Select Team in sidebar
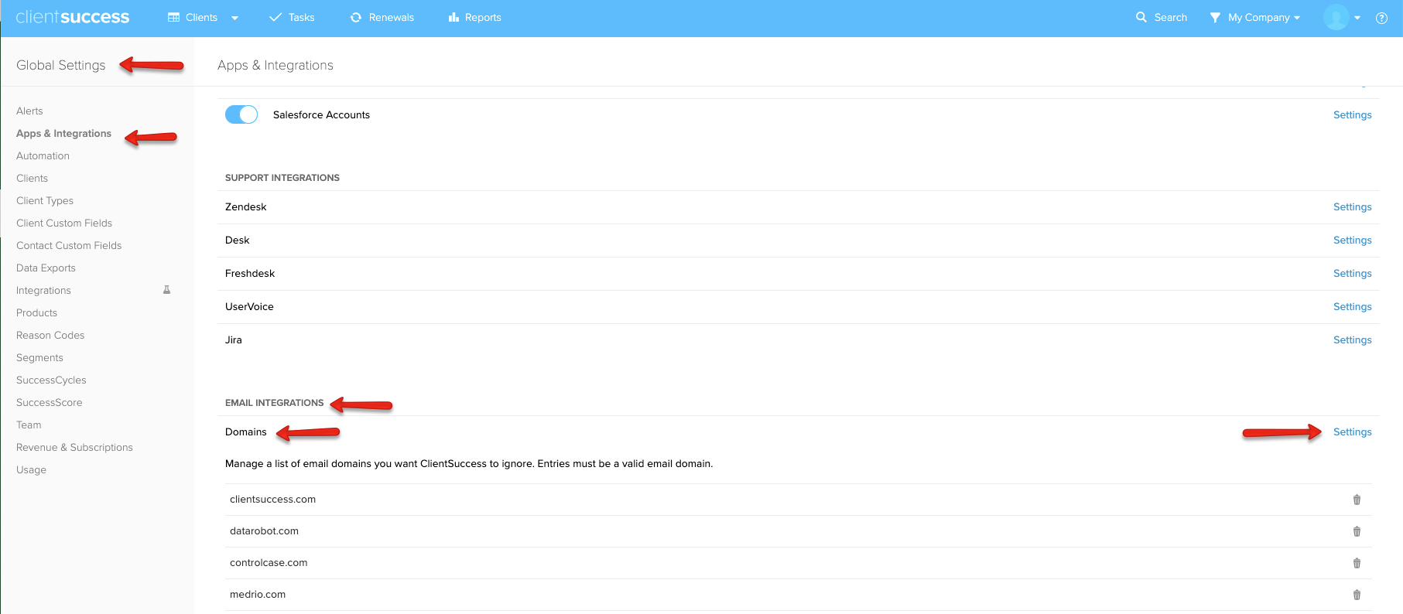1403x614 pixels. [29, 425]
